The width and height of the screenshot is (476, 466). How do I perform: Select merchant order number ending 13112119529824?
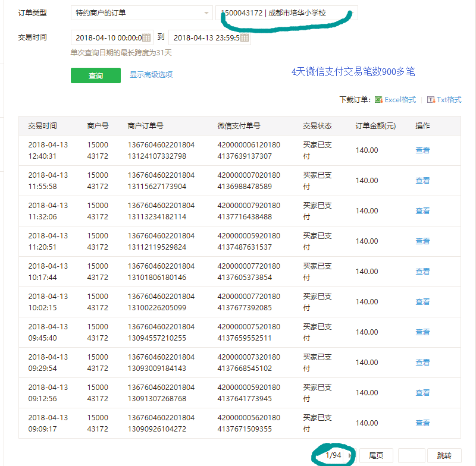[161, 241]
